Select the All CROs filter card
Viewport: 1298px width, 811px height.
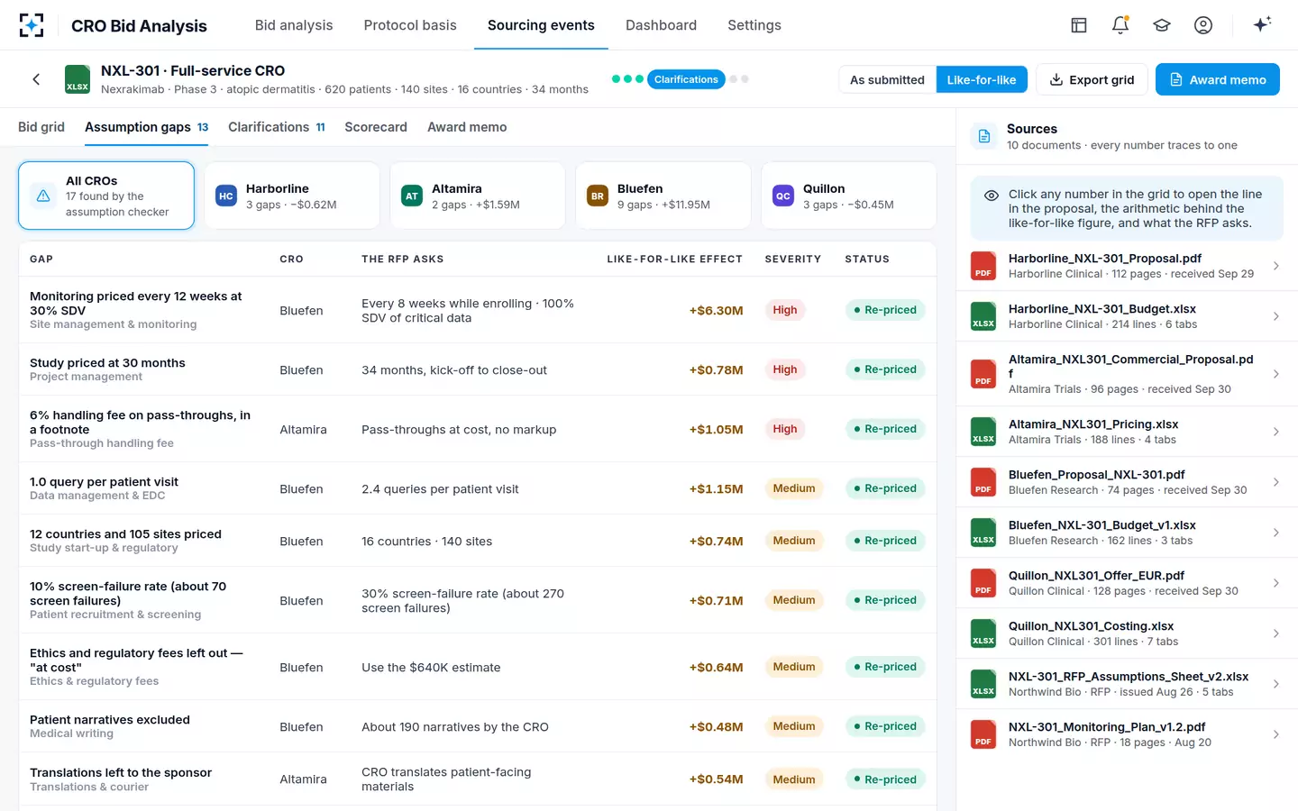106,196
